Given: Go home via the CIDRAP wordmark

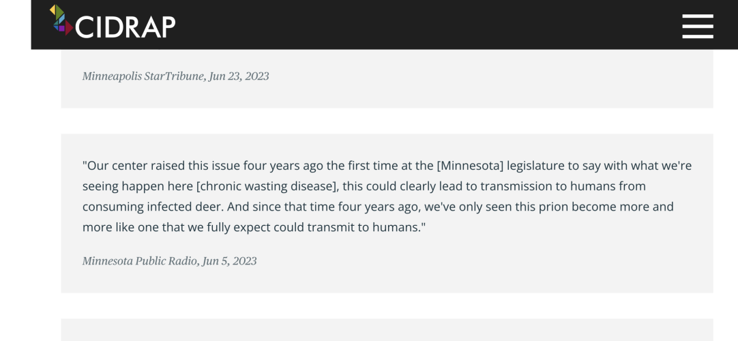Looking at the screenshot, I should (126, 27).
